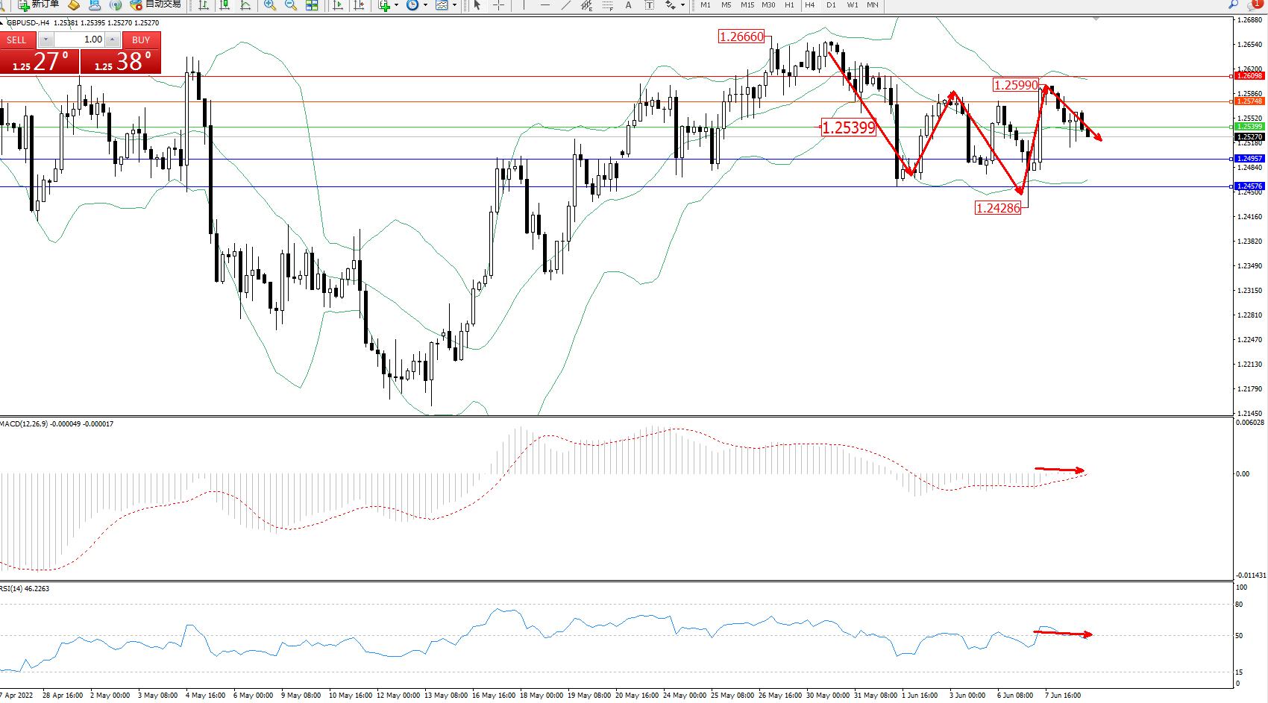The height and width of the screenshot is (703, 1268).
Task: Switch timeframe to M15
Action: pyautogui.click(x=747, y=5)
